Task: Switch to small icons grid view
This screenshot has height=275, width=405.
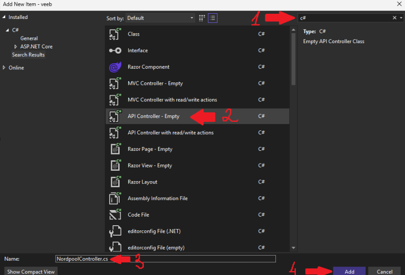Action: (202, 18)
